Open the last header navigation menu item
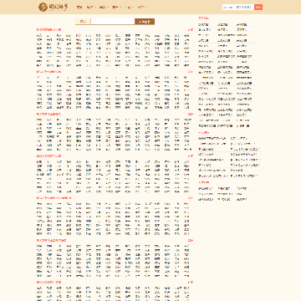 (x=142, y=8)
